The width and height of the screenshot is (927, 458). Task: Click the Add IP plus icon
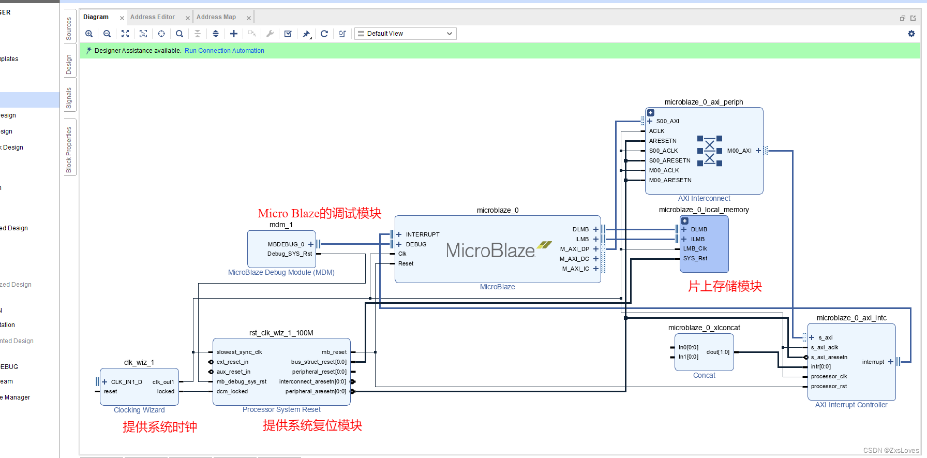tap(234, 34)
